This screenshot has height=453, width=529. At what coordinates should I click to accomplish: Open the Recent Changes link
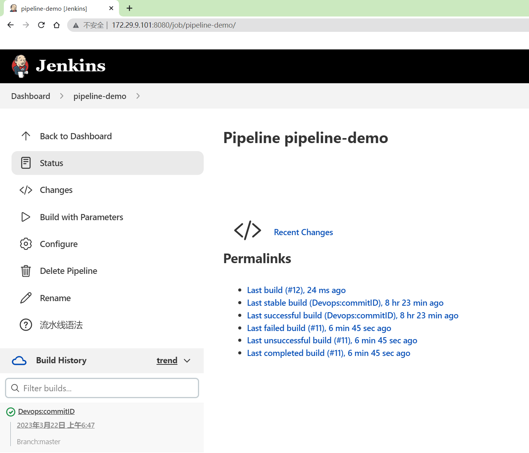(x=303, y=232)
